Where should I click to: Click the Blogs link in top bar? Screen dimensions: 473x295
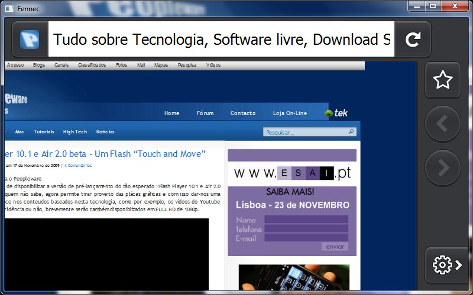39,65
